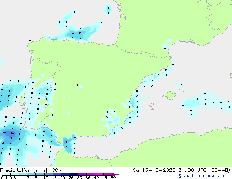Click the 25–30 mm navy legend segment

pos(74,174)
